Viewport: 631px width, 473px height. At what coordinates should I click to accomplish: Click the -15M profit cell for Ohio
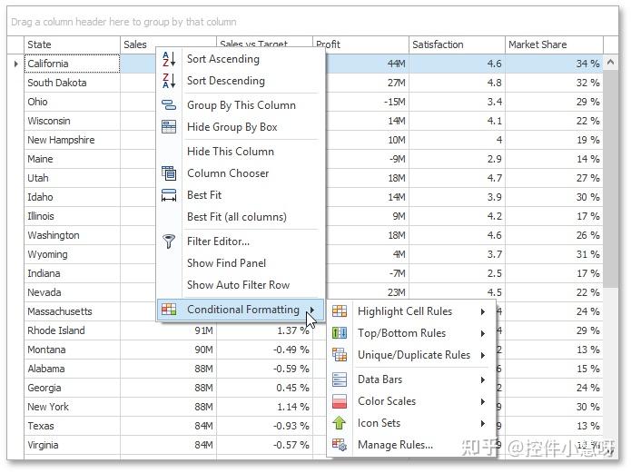pos(367,102)
